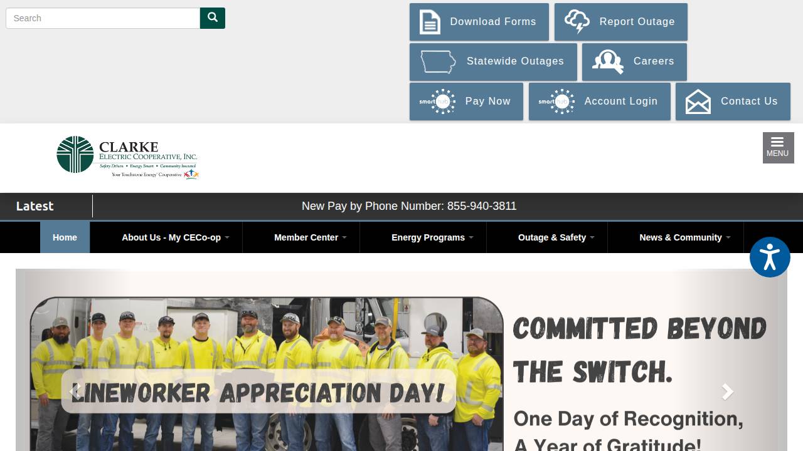Click the search magnifier icon
Viewport: 803px width, 451px height.
pos(212,18)
